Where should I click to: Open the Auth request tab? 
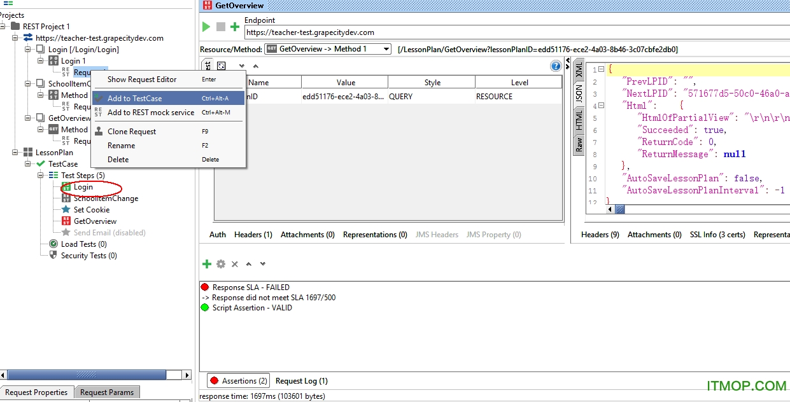(218, 235)
